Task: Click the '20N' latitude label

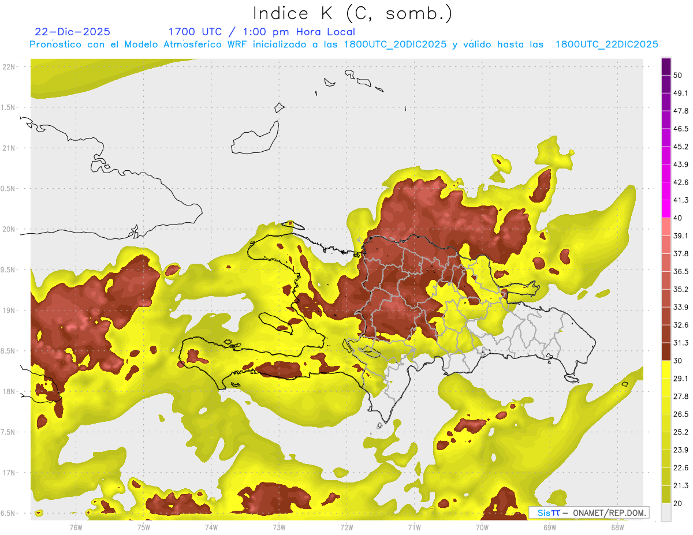Action: (x=10, y=229)
